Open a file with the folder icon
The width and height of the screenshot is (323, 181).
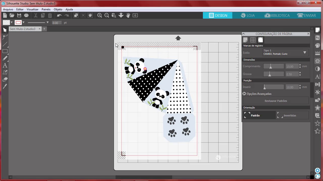(12, 15)
